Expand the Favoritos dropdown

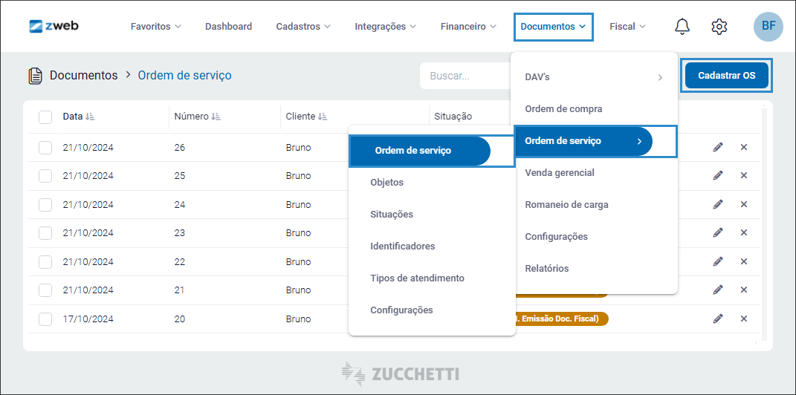tap(155, 27)
